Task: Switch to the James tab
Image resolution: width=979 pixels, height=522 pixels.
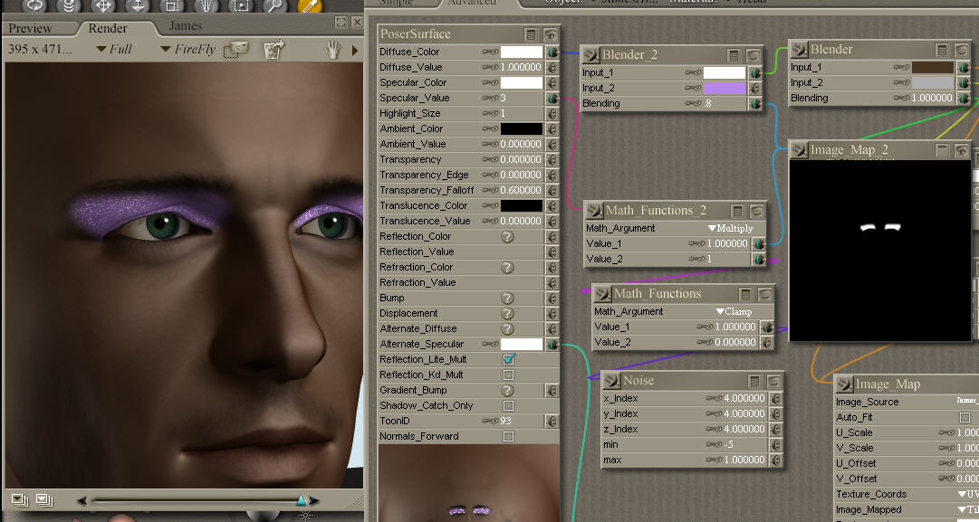Action: [186, 27]
